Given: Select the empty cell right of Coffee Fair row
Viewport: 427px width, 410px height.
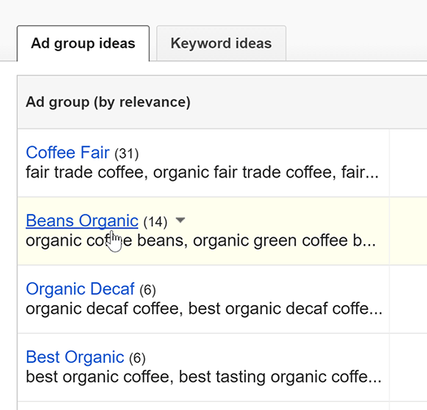Looking at the screenshot, I should [408, 163].
